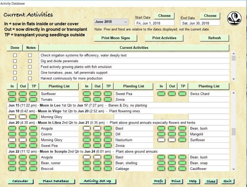This screenshot has width=247, height=187.
Task: Select 'Harvest continuously for more production' activity text
Action: point(134,78)
